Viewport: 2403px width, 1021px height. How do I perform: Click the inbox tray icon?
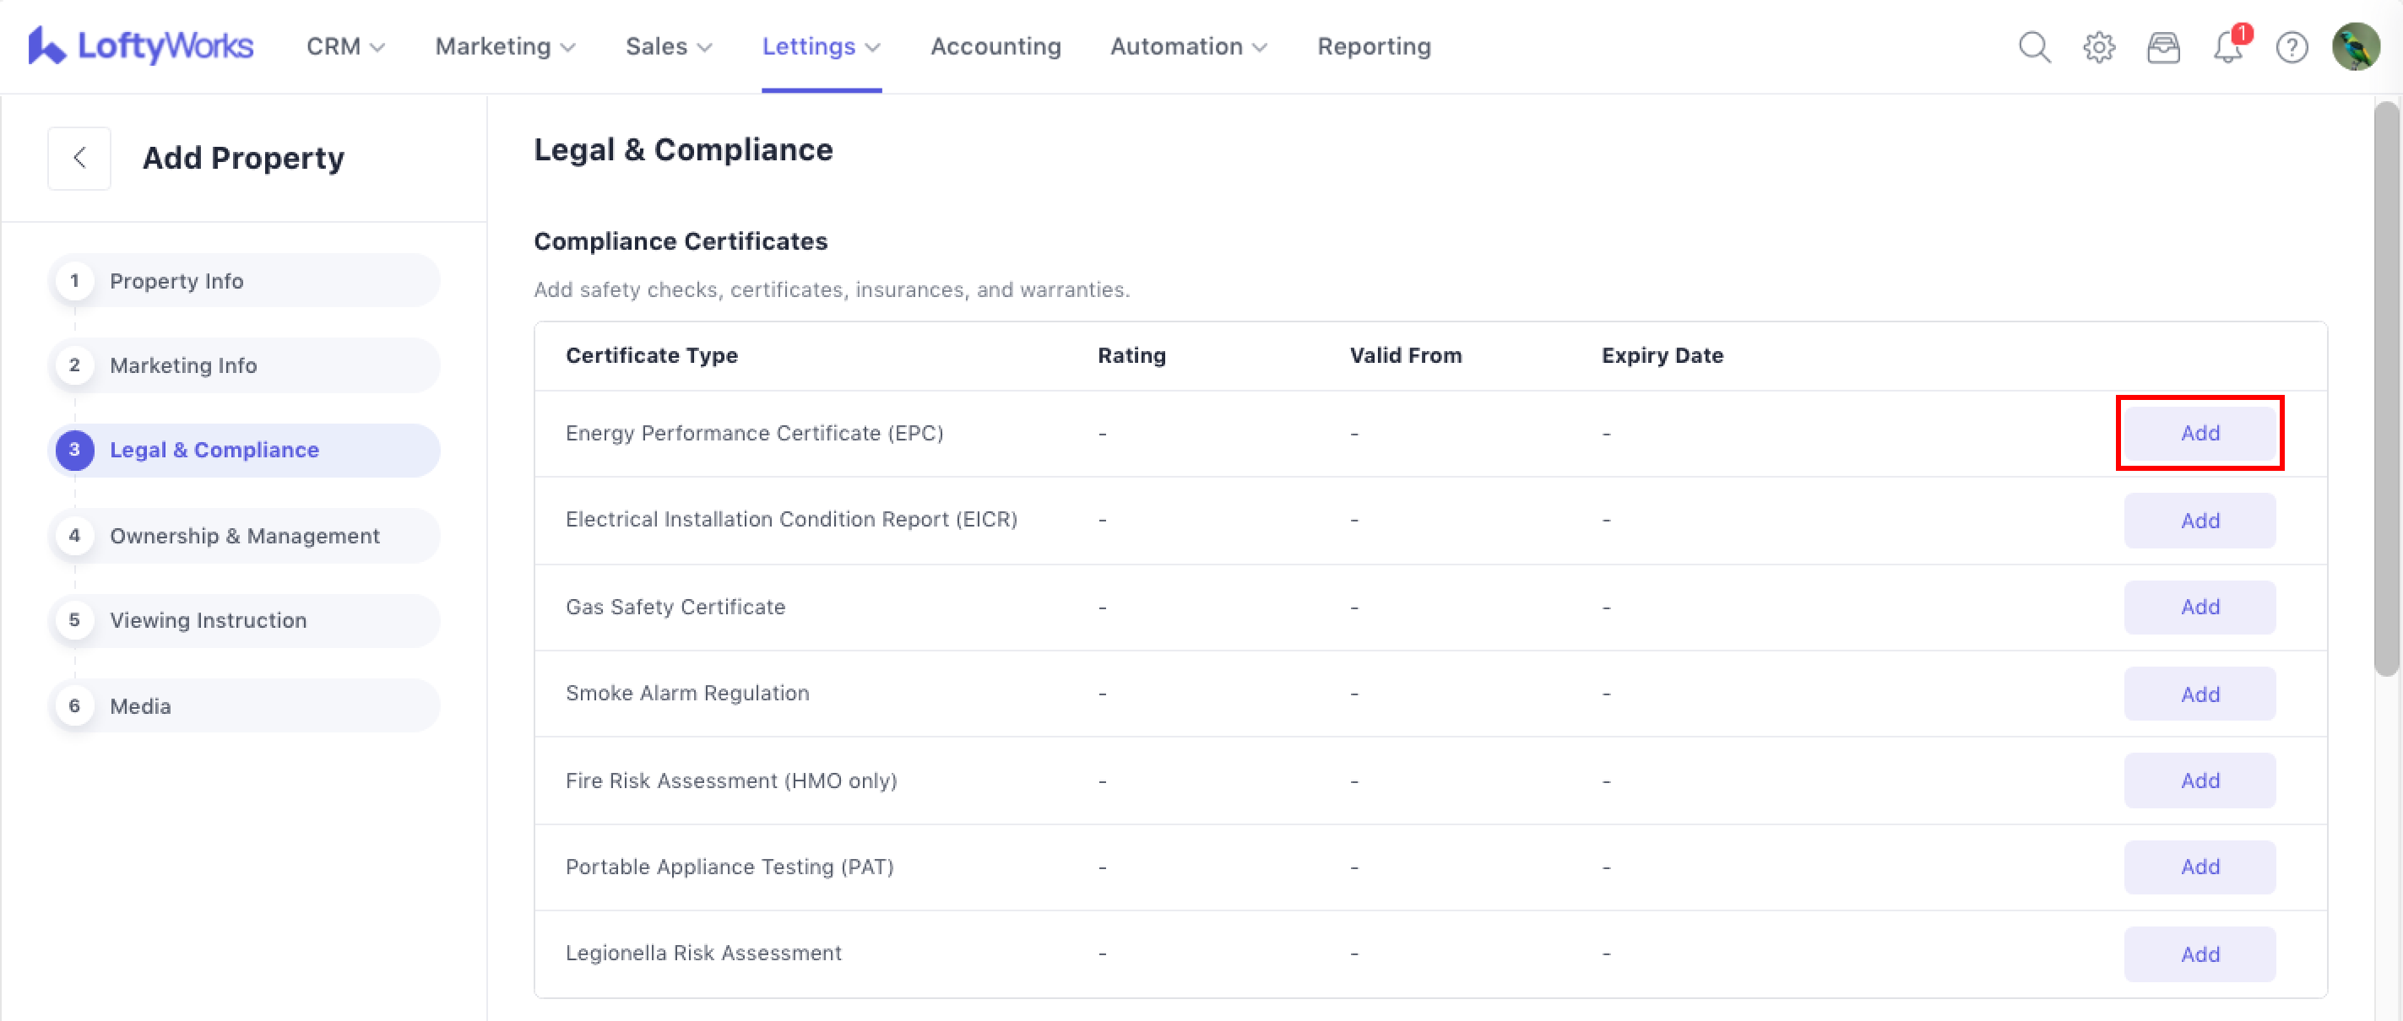pyautogui.click(x=2162, y=46)
